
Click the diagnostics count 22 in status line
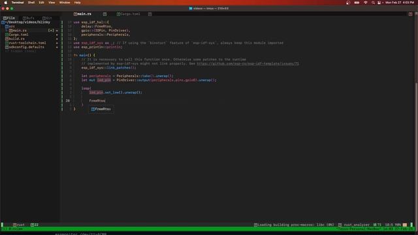[35, 225]
